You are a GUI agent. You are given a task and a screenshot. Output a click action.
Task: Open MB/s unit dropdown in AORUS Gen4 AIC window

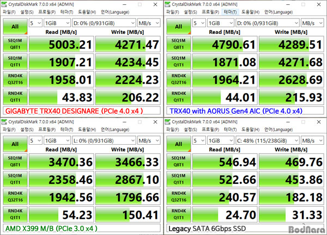pos(312,23)
